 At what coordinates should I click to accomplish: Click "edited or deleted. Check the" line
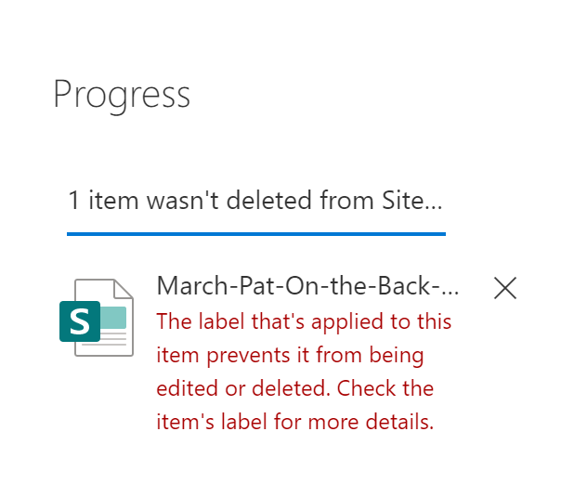coord(294,388)
